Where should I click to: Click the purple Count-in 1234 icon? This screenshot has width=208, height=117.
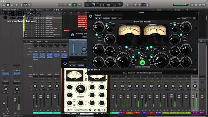click(143, 5)
